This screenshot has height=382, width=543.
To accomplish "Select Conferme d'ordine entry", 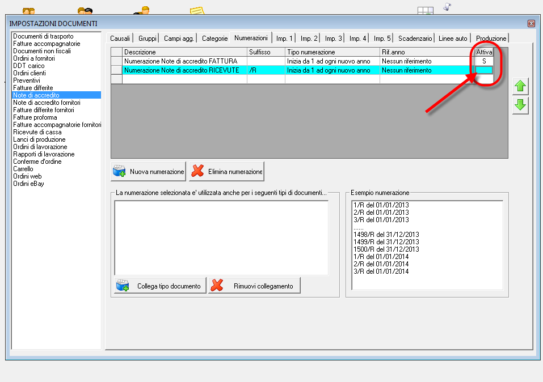I will pos(56,162).
